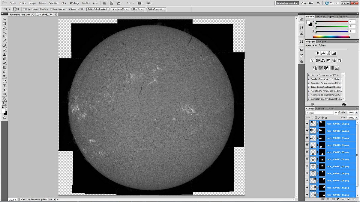Image resolution: width=360 pixels, height=202 pixels.
Task: Add a Brightness/Contrast adjustment
Action: click(318, 53)
